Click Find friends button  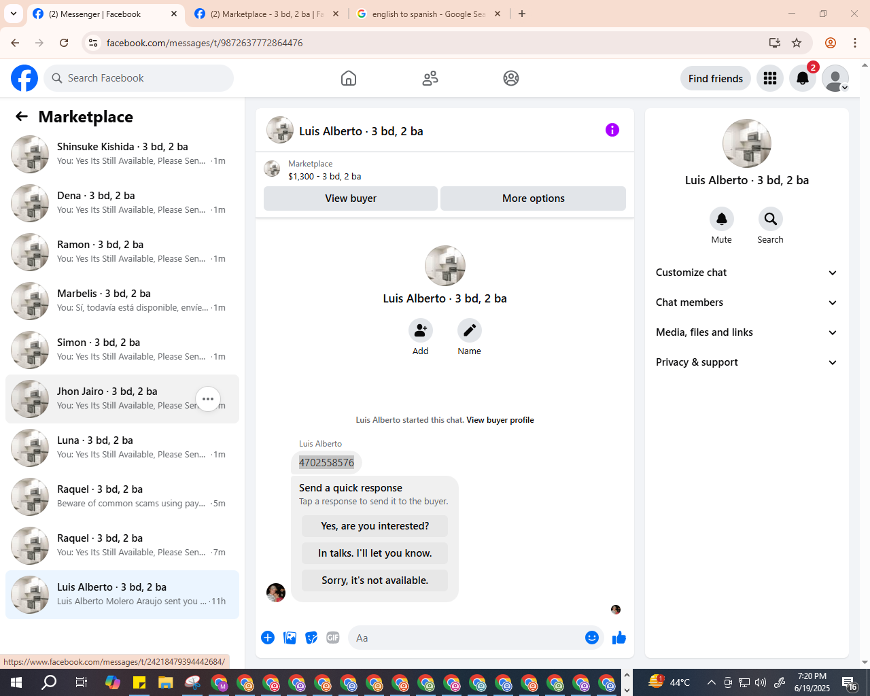click(716, 78)
